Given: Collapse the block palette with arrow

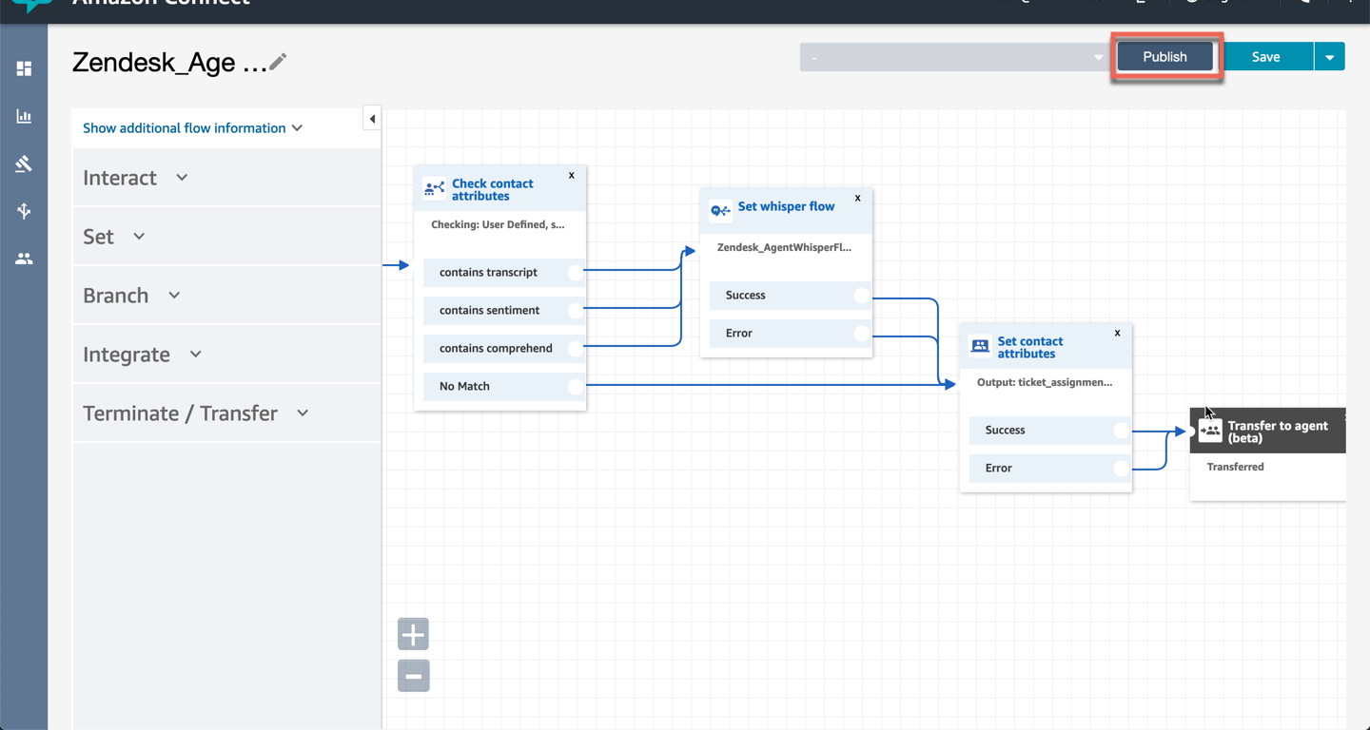Looking at the screenshot, I should coord(372,119).
